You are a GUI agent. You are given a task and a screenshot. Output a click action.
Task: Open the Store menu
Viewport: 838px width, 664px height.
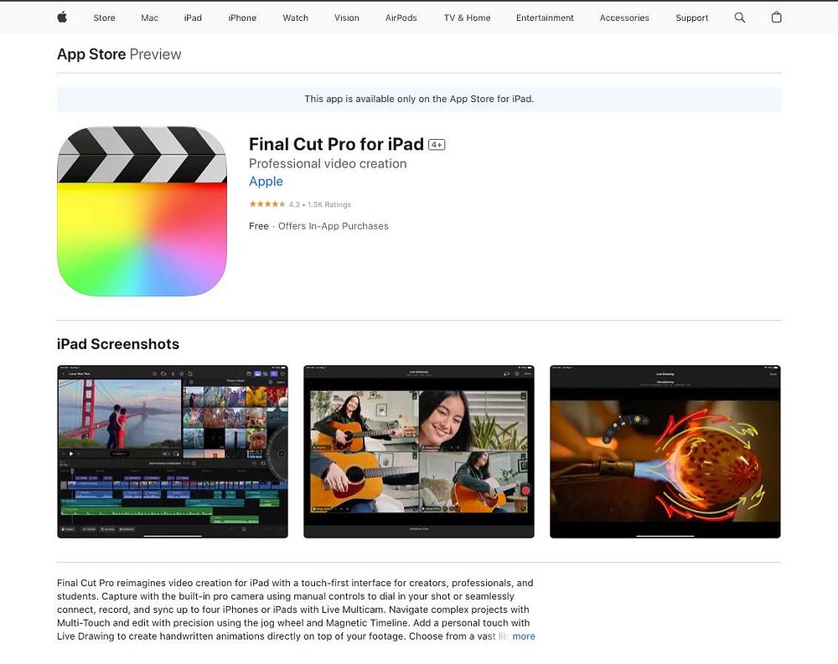pyautogui.click(x=104, y=18)
